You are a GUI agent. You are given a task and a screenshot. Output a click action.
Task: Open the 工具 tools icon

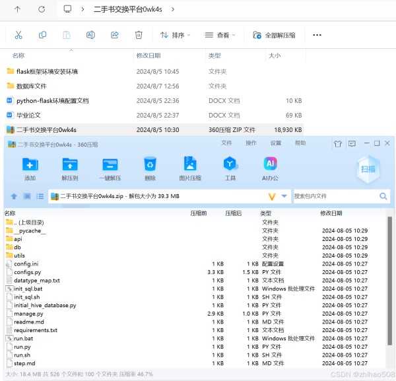click(230, 166)
